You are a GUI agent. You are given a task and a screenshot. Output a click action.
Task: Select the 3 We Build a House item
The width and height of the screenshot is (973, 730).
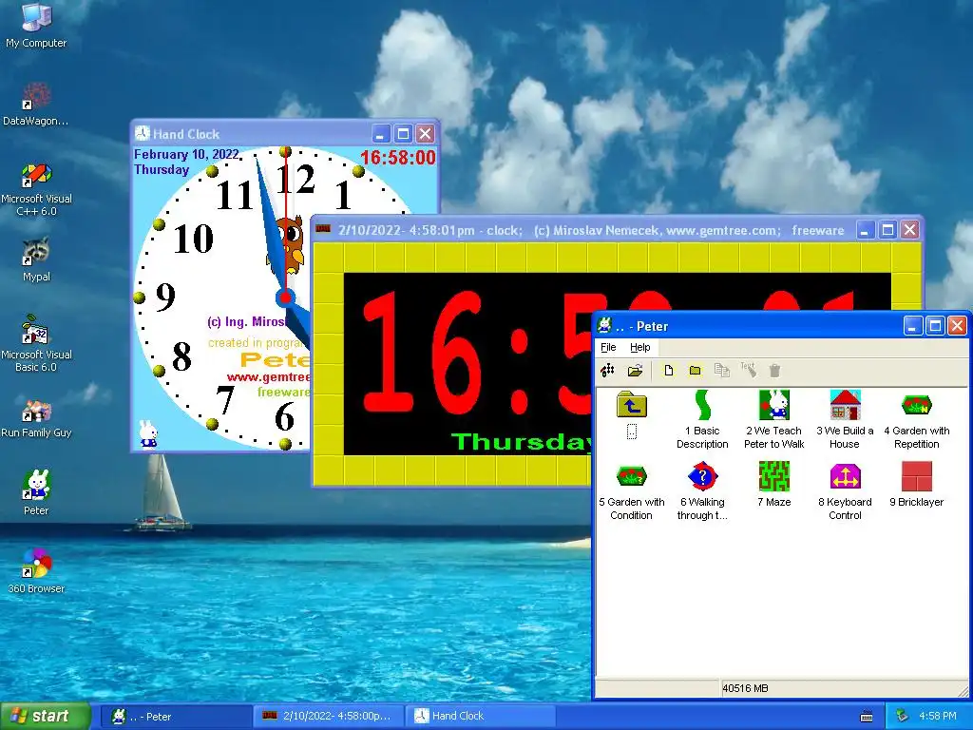[845, 419]
